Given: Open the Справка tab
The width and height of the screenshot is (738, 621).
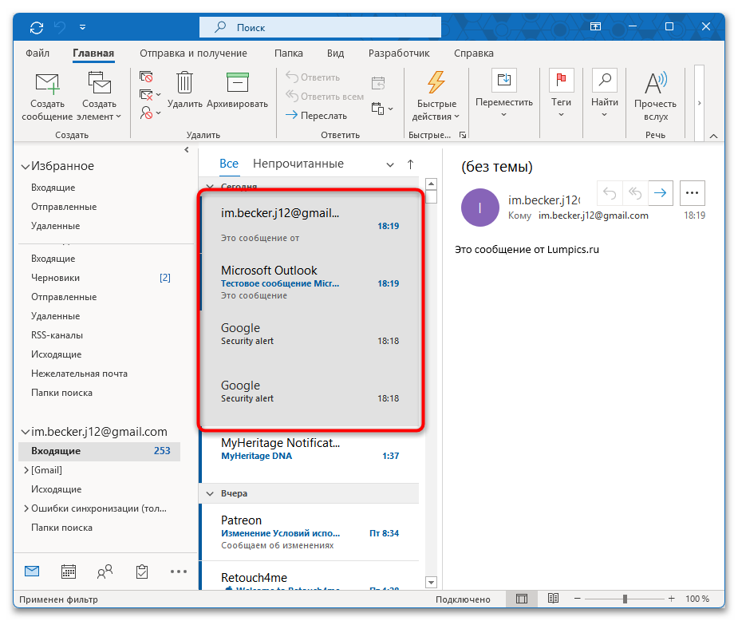Looking at the screenshot, I should 473,53.
